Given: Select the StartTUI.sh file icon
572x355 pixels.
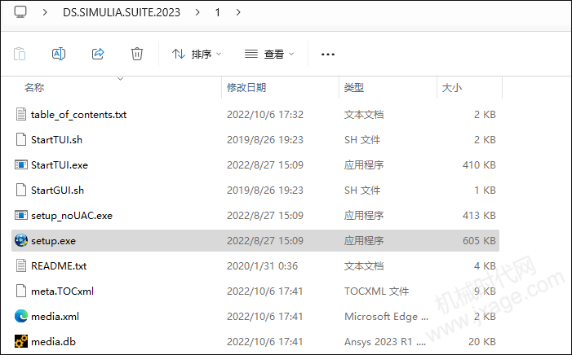Looking at the screenshot, I should point(21,139).
